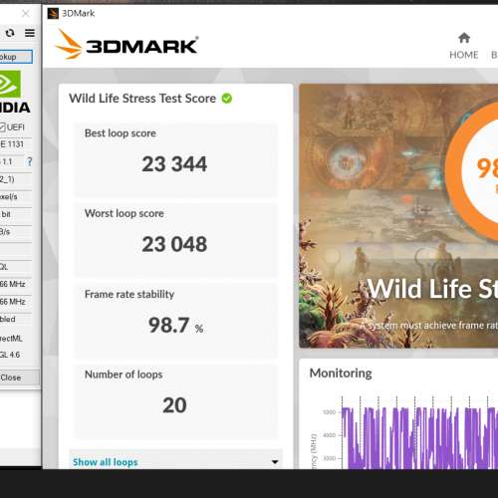Click the Best loop score value 23 344
Image resolution: width=498 pixels, height=498 pixels.
174,164
